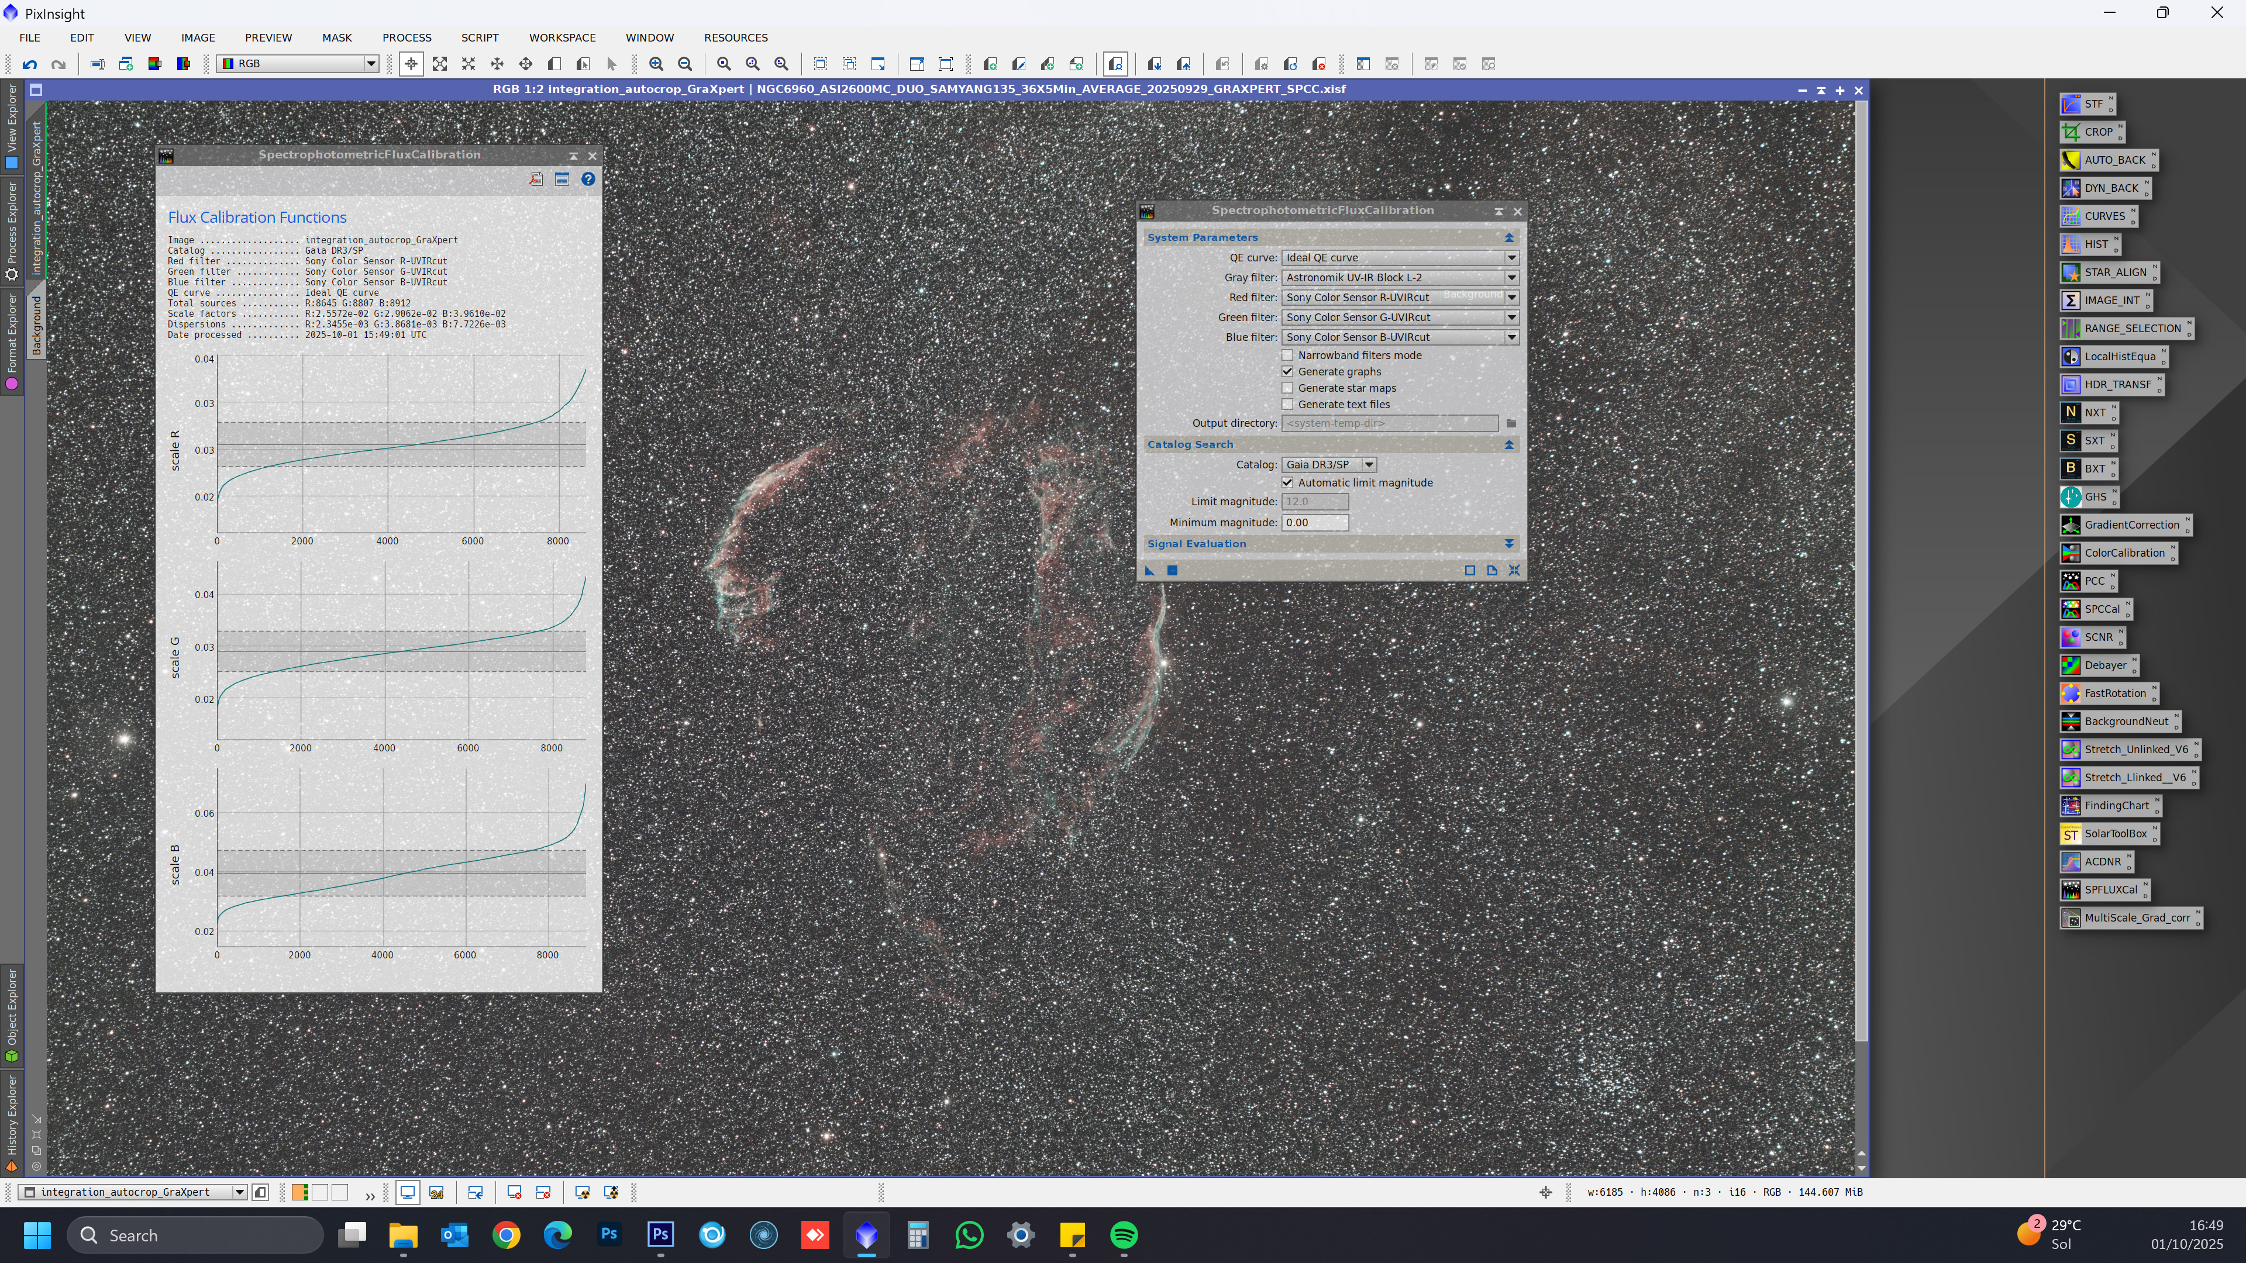
Task: Open the SCRIPT menu
Action: click(480, 37)
